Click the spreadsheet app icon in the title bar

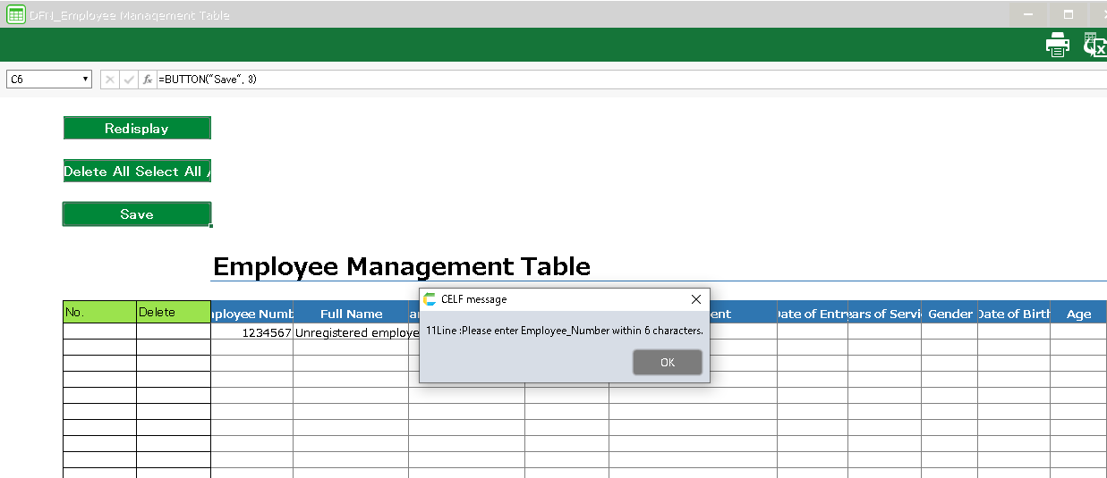pyautogui.click(x=15, y=14)
